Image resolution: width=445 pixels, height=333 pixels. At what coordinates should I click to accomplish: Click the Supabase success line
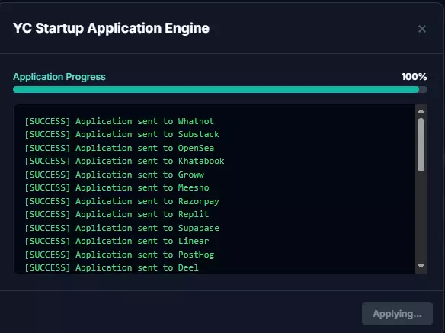(122, 228)
